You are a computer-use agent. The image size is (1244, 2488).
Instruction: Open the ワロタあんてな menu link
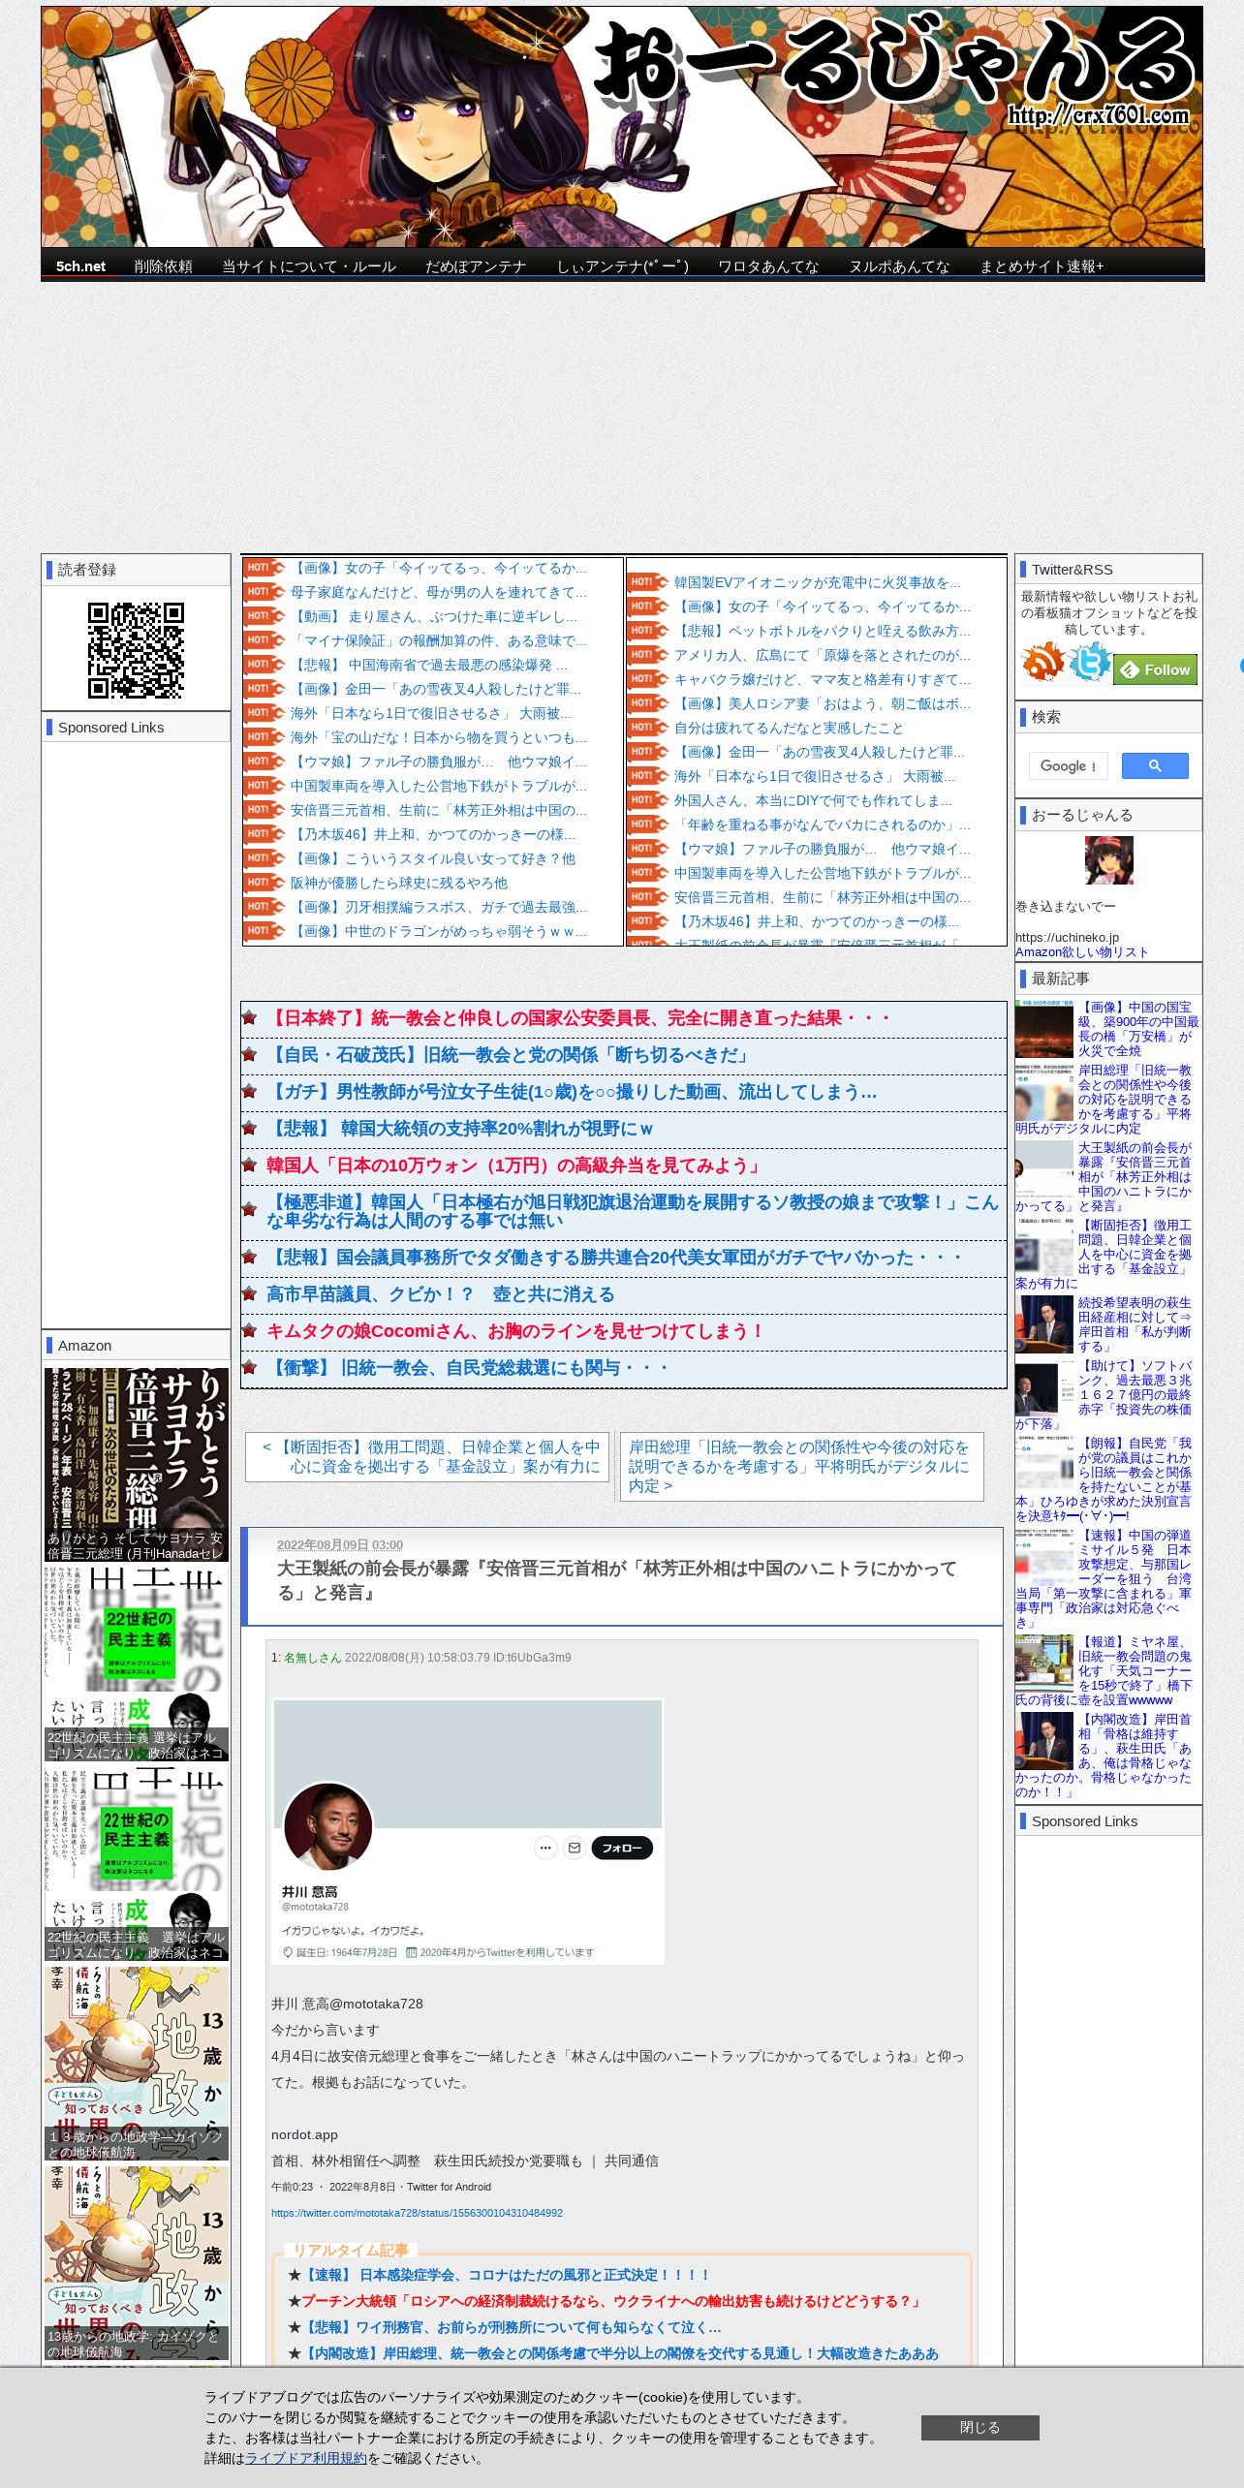coord(768,266)
